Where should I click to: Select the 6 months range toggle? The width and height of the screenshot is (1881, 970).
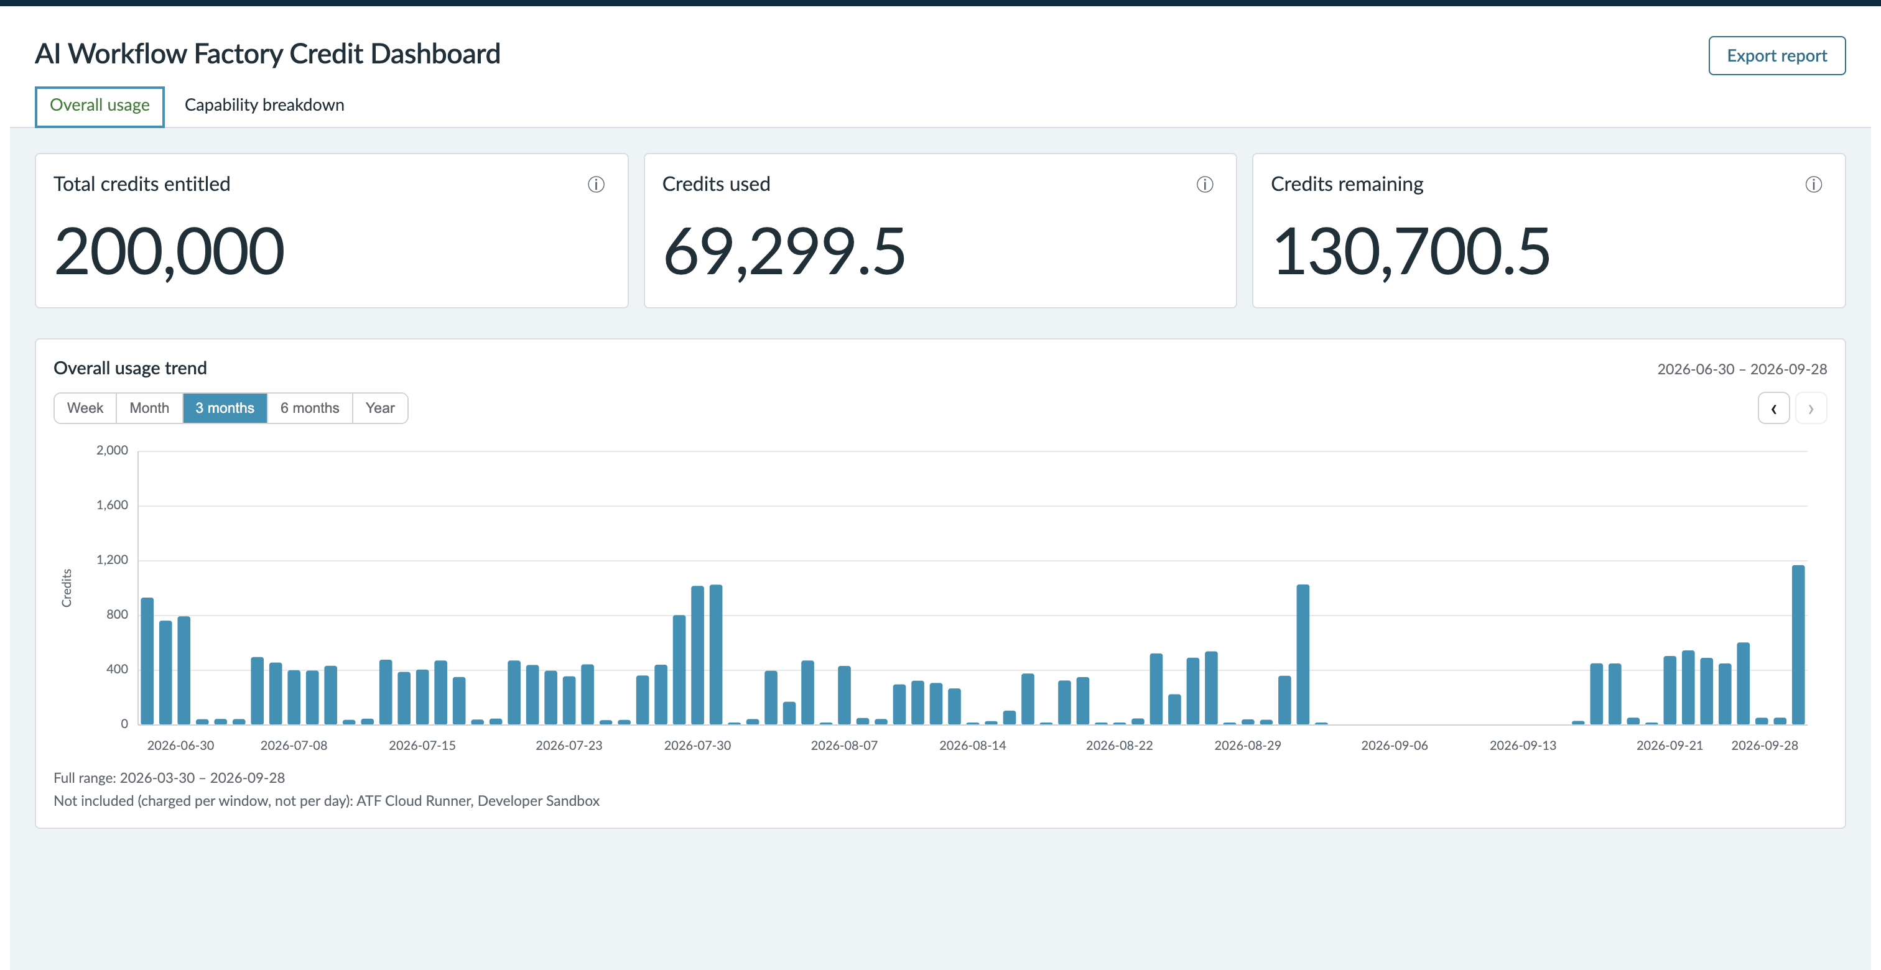click(310, 408)
